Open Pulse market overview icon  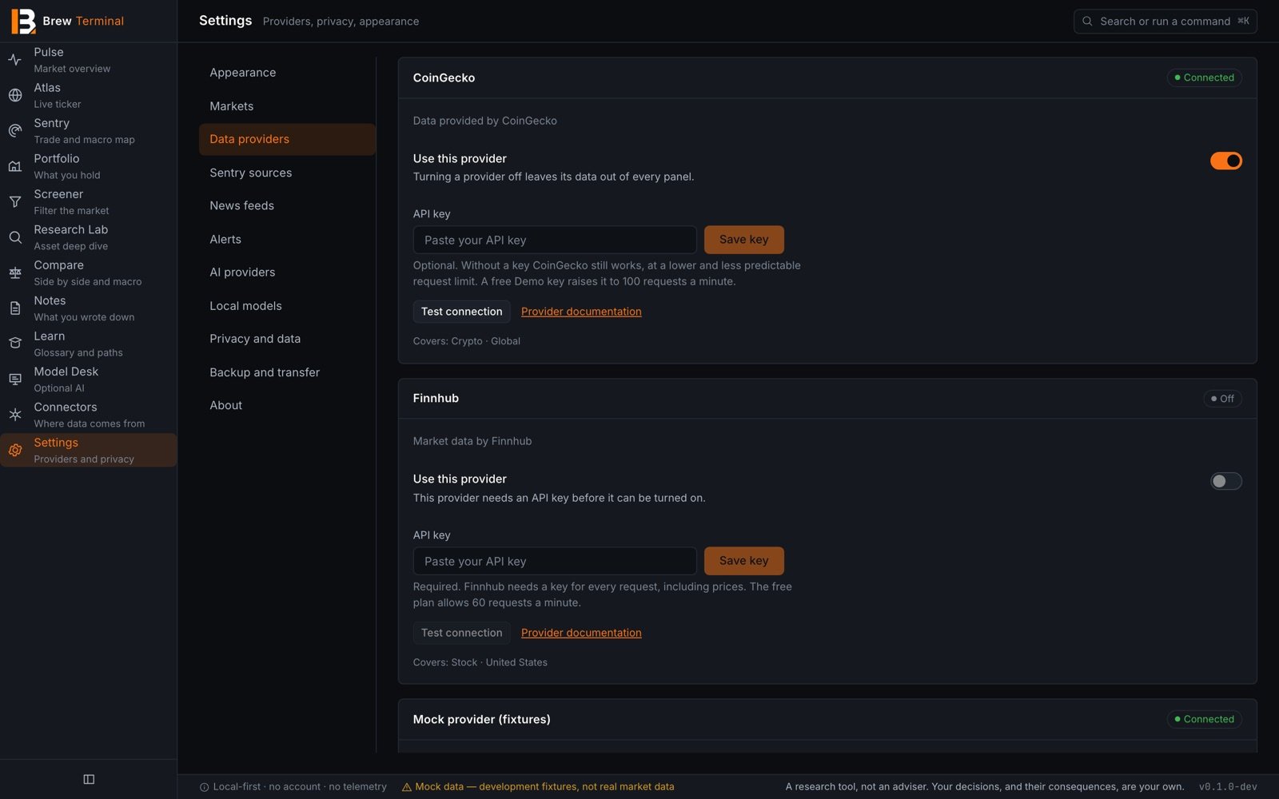click(15, 60)
